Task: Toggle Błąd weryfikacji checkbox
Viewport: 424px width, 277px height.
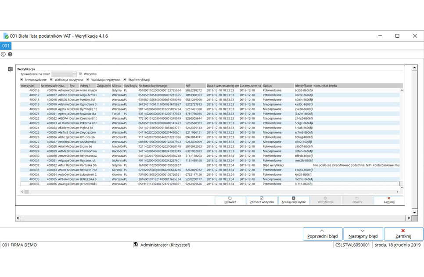Action: pyautogui.click(x=125, y=80)
